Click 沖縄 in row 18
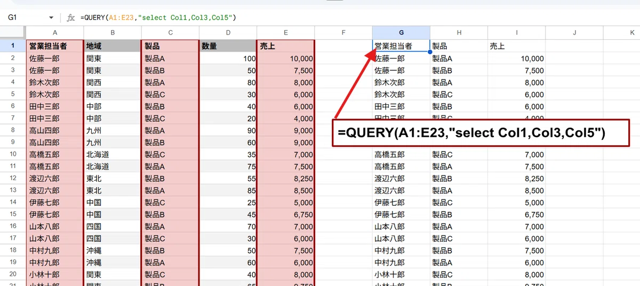 (113, 250)
